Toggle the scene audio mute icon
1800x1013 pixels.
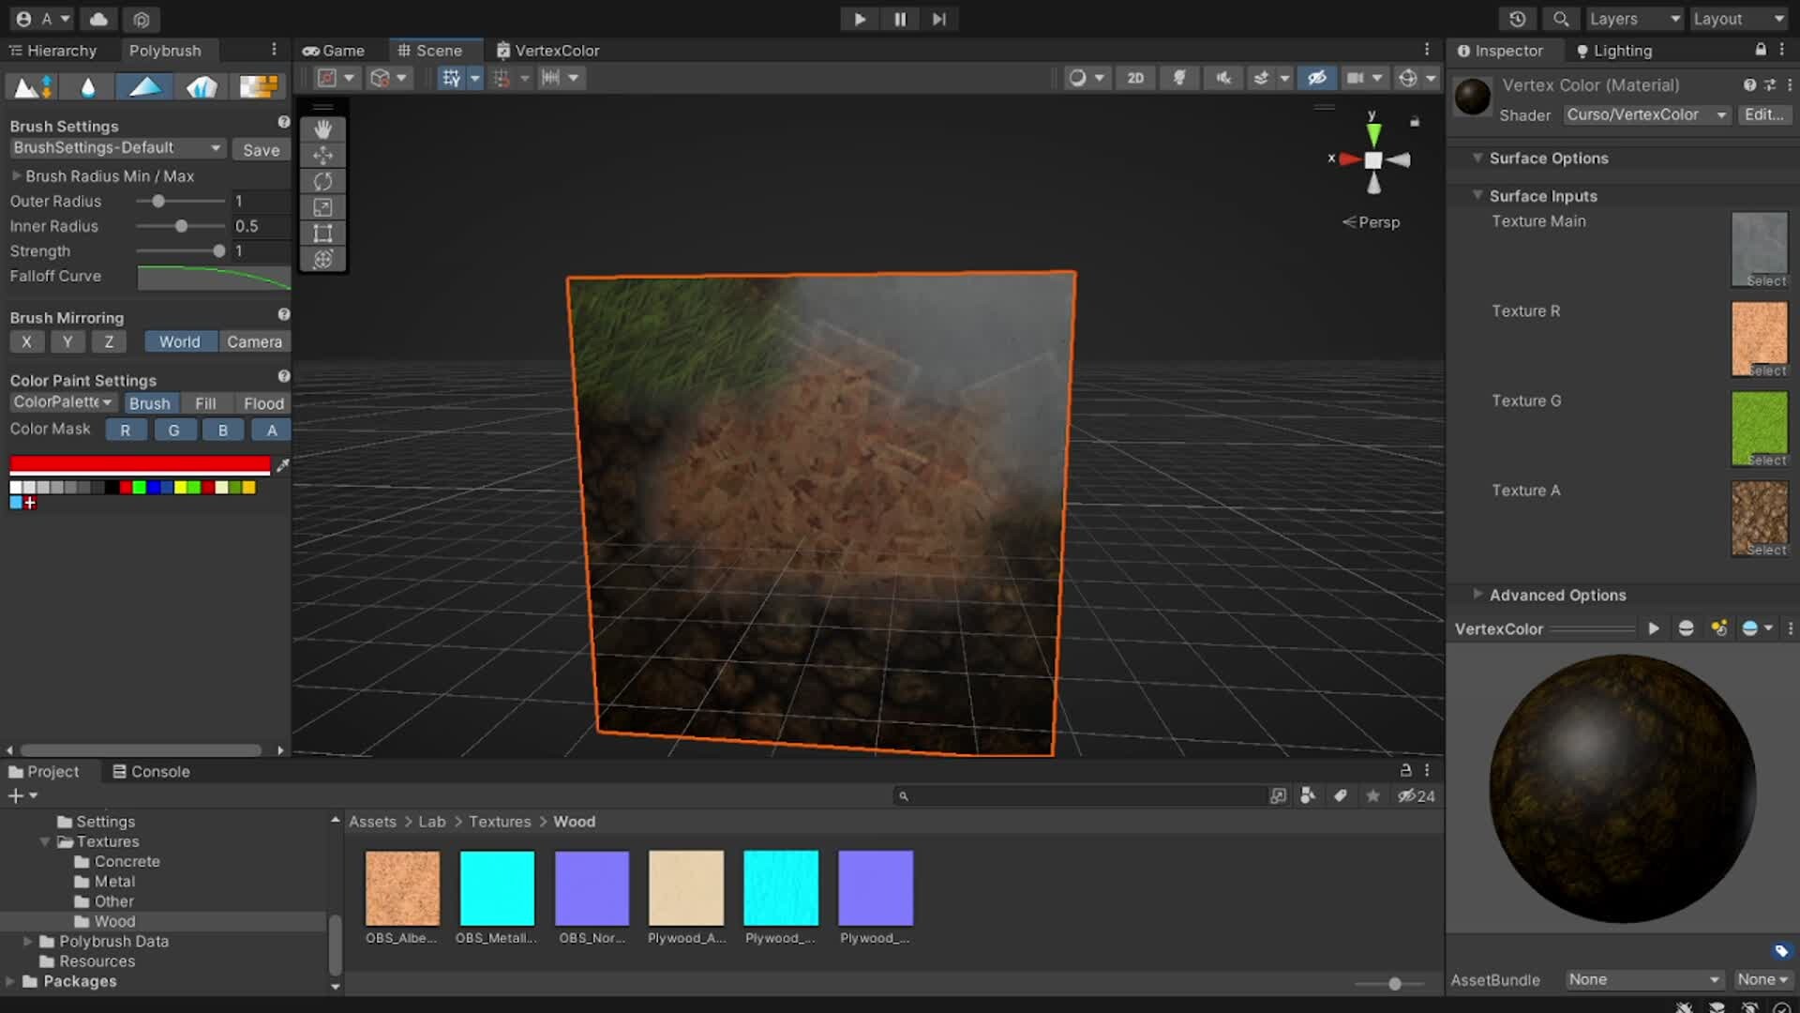click(x=1223, y=78)
